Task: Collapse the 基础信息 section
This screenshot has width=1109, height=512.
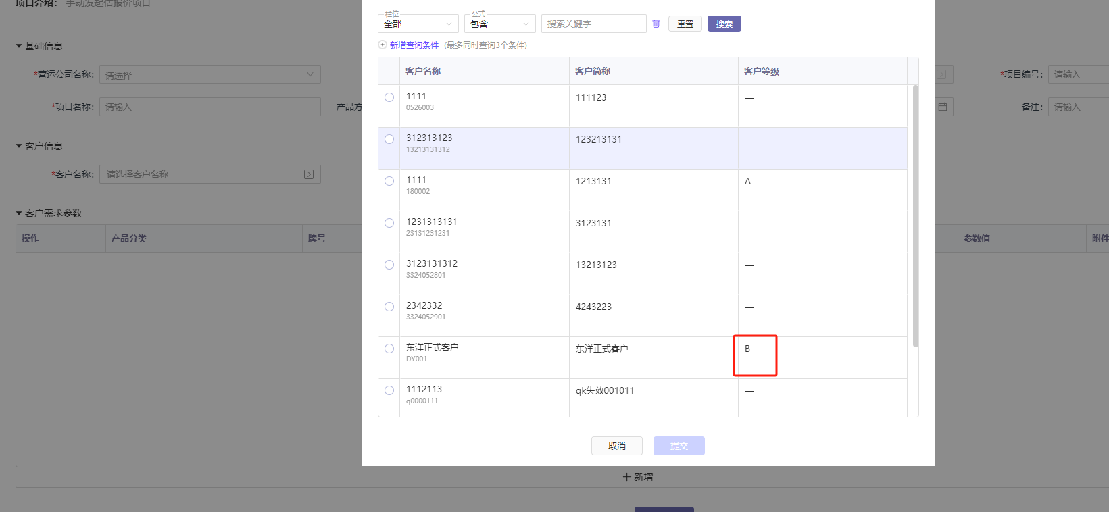Action: [x=19, y=46]
